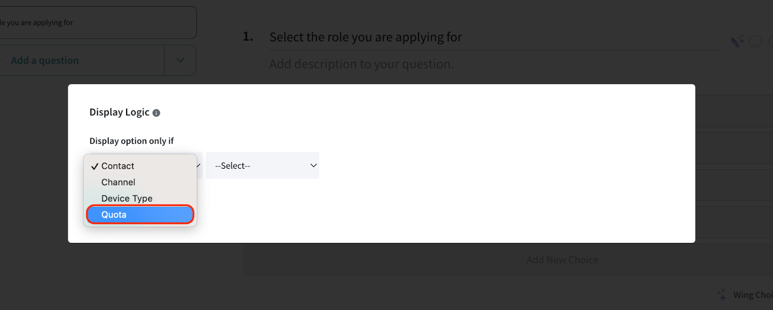This screenshot has height=310, width=773.
Task: Click the Display Logic heading
Action: click(119, 112)
